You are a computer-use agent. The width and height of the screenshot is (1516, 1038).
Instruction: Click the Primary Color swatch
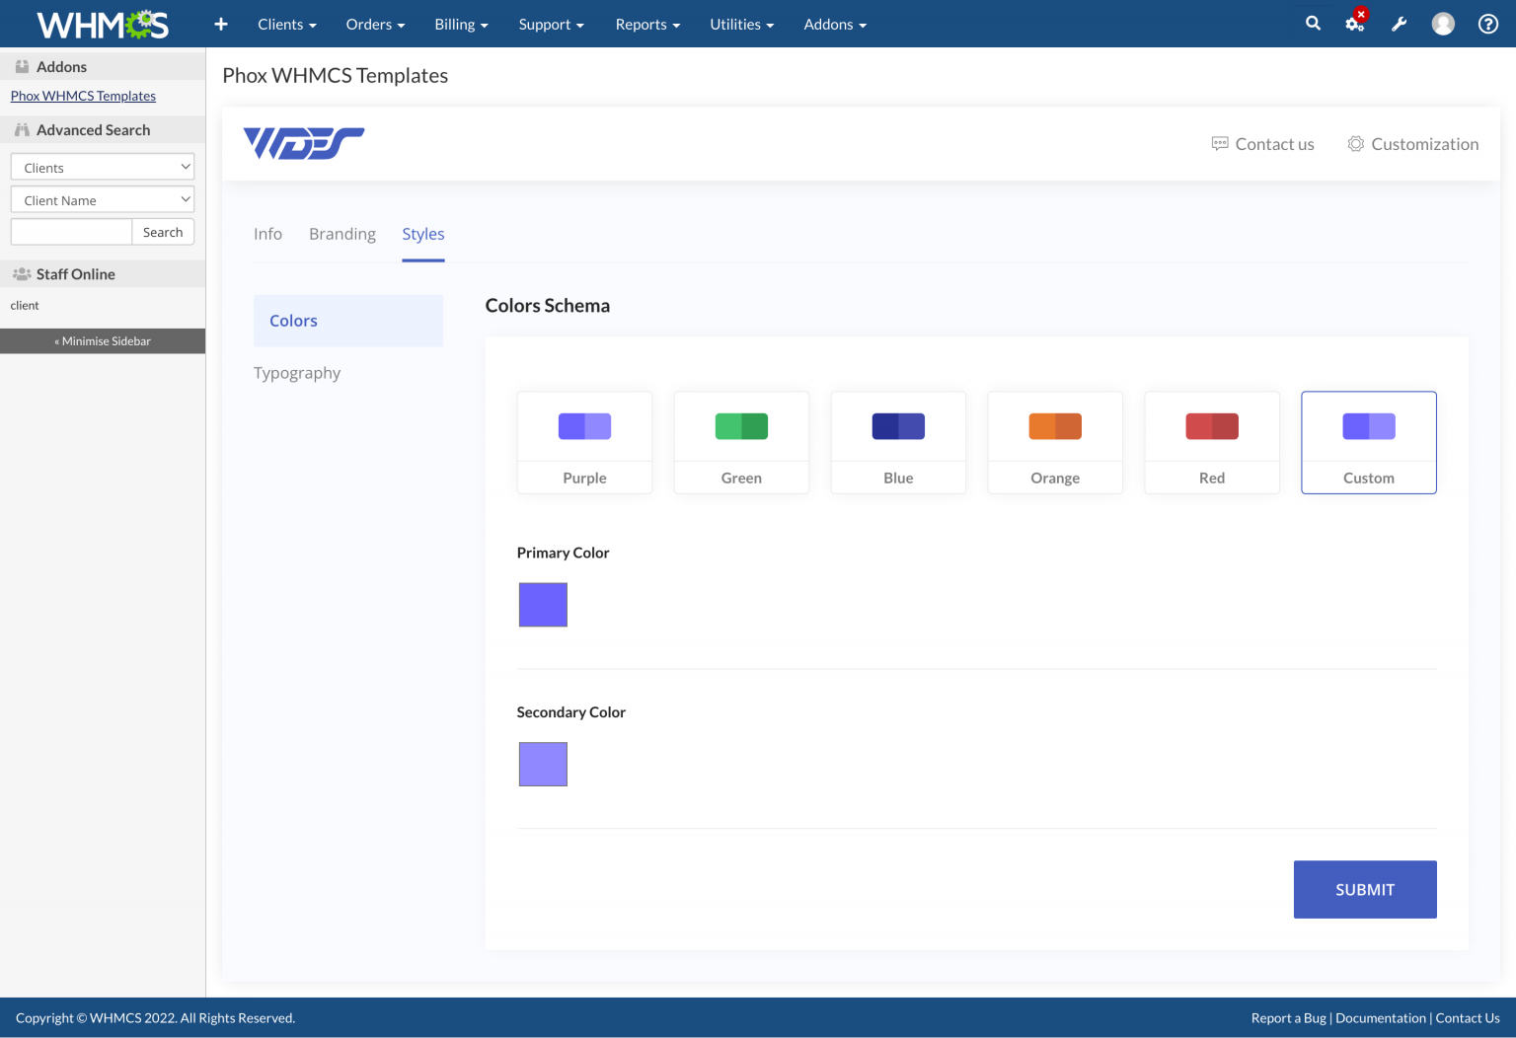[543, 605]
